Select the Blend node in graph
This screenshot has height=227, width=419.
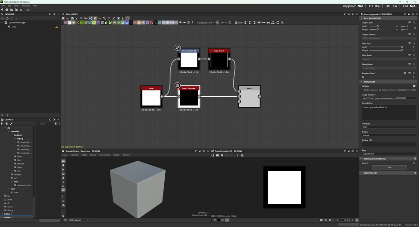(x=249, y=97)
